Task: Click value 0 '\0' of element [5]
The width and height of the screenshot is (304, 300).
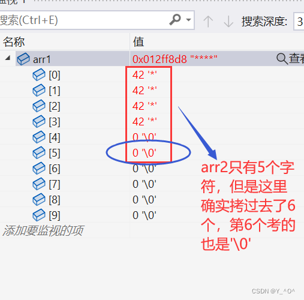Action: tap(145, 153)
